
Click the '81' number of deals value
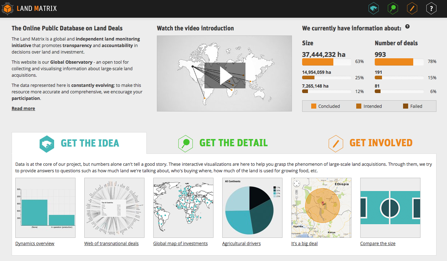(x=377, y=86)
